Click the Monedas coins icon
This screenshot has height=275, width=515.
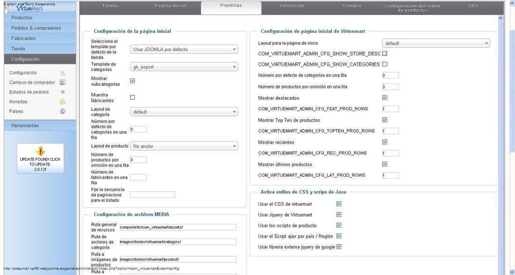tap(62, 102)
